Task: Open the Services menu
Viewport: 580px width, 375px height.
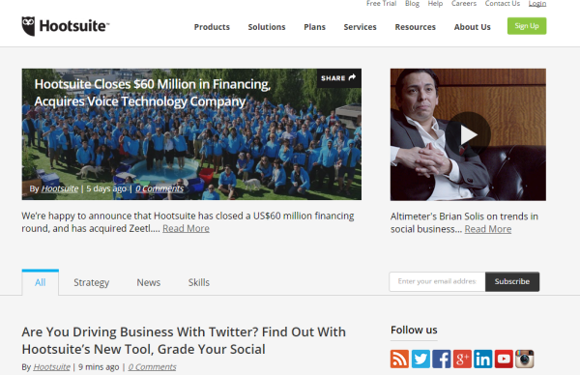Action: 360,27
